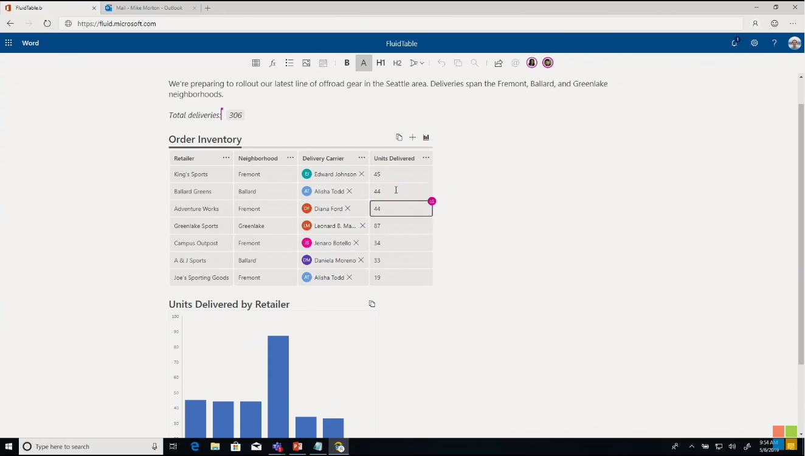Screen dimensions: 805x456
Task: Click the share icon in the toolbar
Action: pyautogui.click(x=499, y=63)
